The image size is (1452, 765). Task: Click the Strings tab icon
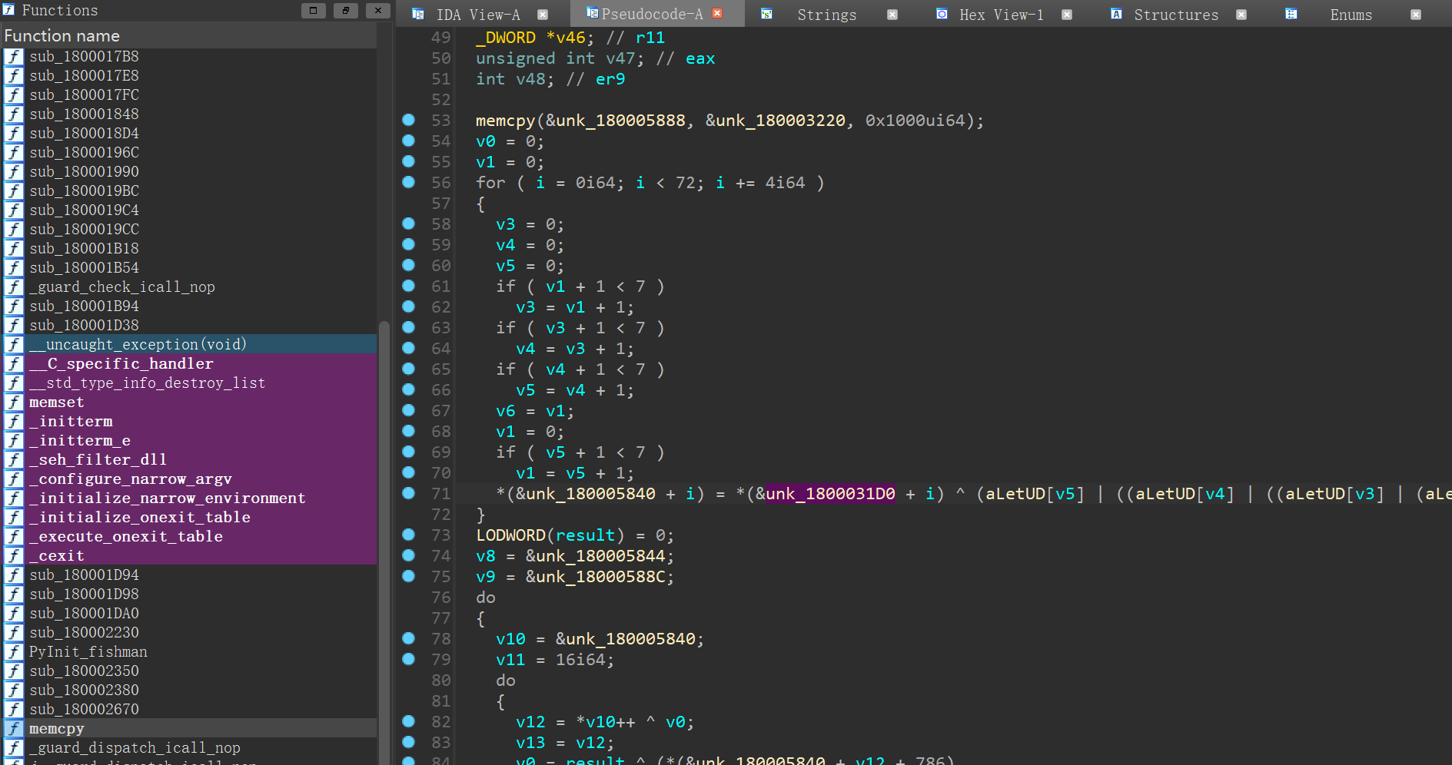pyautogui.click(x=766, y=14)
